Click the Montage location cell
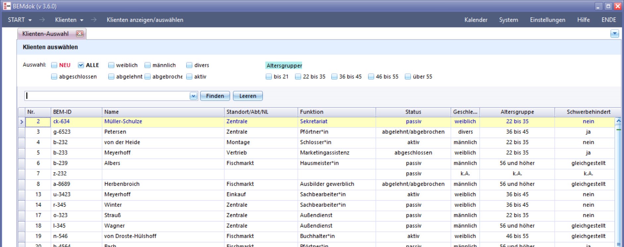 (261, 142)
